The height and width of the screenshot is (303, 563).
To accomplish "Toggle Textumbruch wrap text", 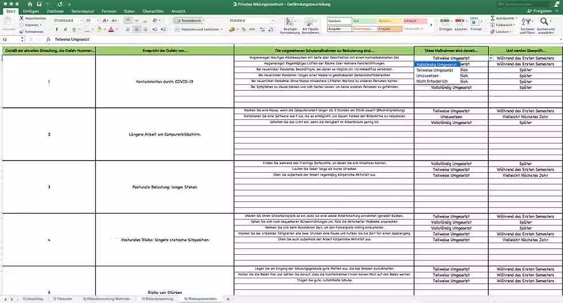I will point(188,21).
